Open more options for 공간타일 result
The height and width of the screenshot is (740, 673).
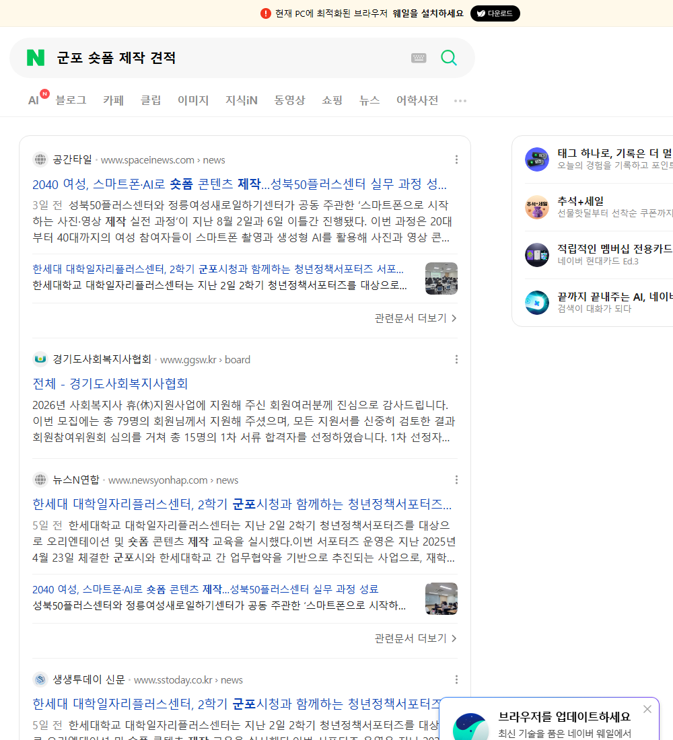(456, 159)
